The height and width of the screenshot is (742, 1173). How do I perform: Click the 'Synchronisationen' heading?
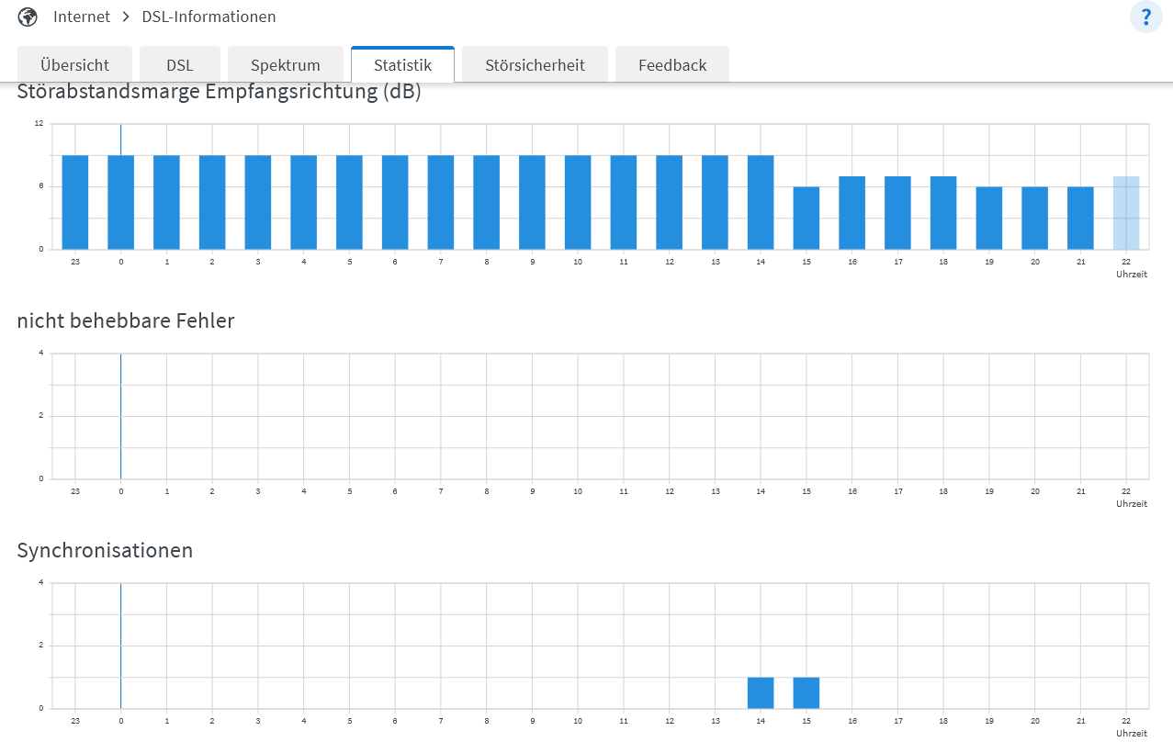106,550
